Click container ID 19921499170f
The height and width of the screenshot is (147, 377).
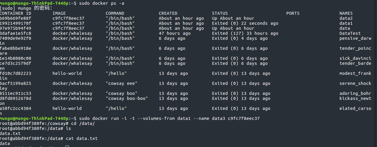16,23
